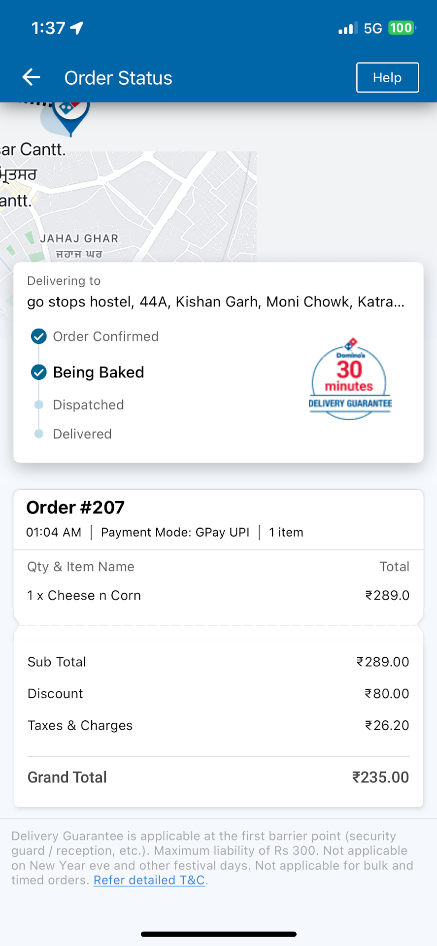
Task: Tap the location arrow in status bar
Action: click(77, 28)
